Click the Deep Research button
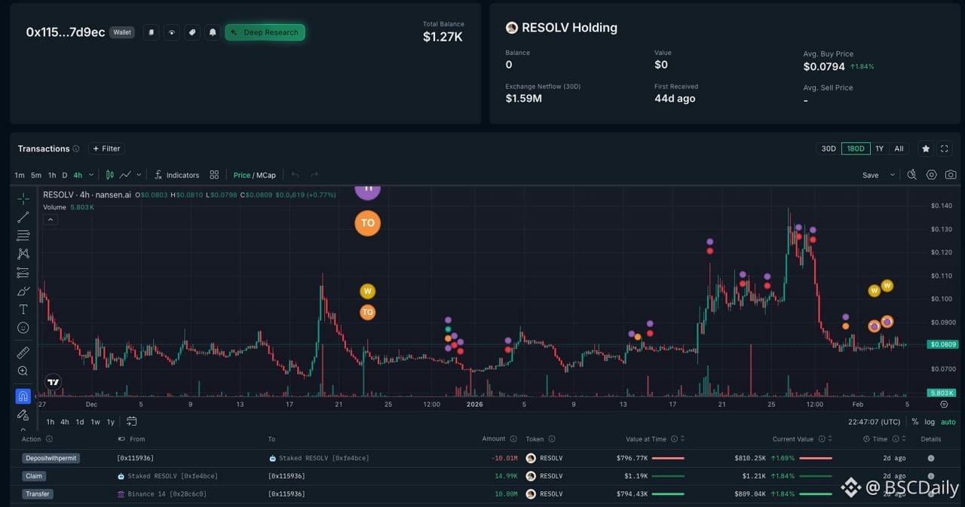The image size is (965, 507). [x=265, y=32]
